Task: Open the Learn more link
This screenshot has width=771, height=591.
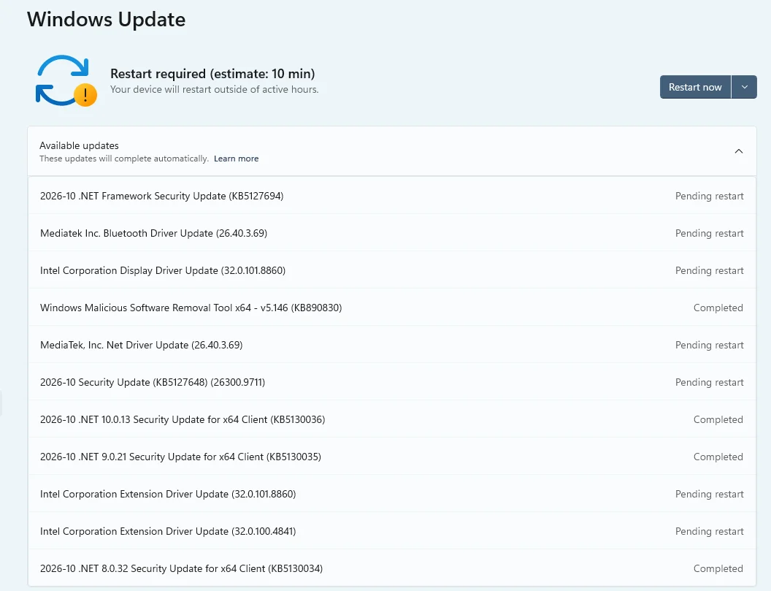Action: pos(236,159)
